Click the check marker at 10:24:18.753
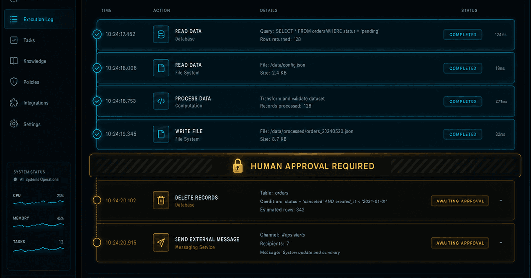Viewport: 531px width, 278px height. [x=97, y=101]
